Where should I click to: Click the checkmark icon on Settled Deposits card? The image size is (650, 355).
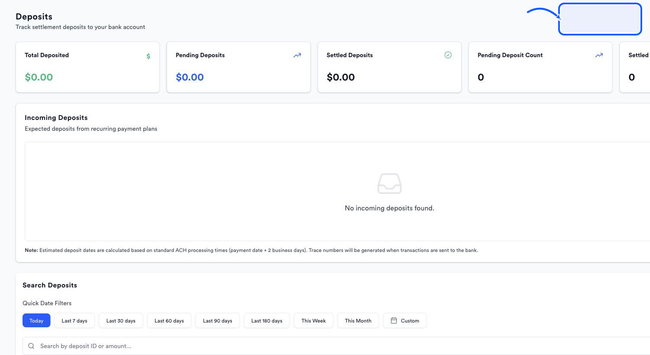click(x=448, y=55)
